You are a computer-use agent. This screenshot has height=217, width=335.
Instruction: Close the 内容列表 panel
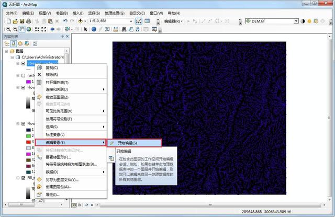(67, 37)
